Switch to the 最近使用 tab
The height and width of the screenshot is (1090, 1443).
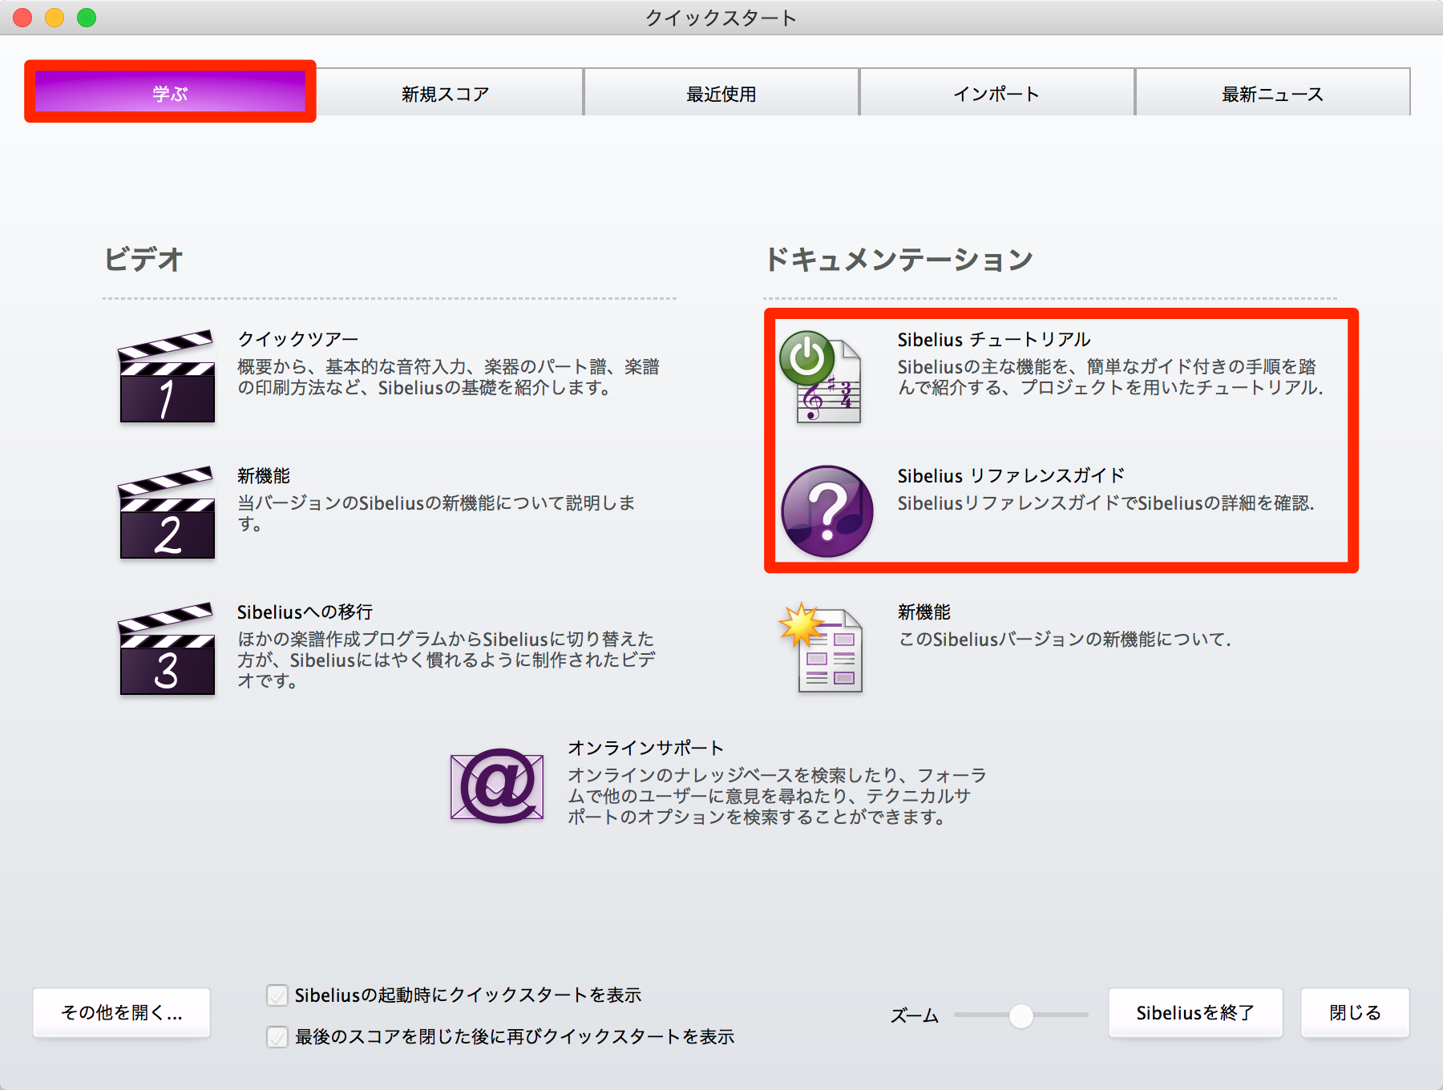721,93
